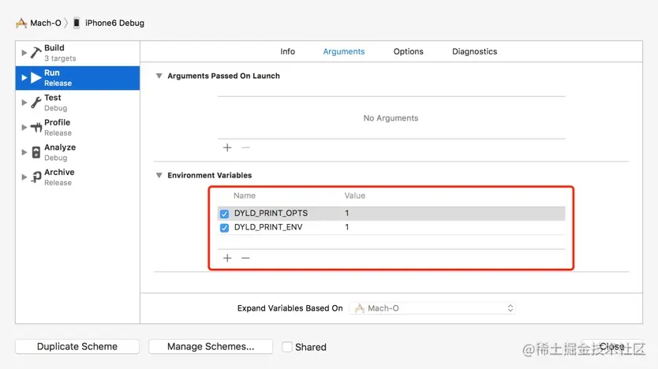This screenshot has height=369, width=658.
Task: Collapse Arguments Passed On Launch section
Action: tap(159, 76)
